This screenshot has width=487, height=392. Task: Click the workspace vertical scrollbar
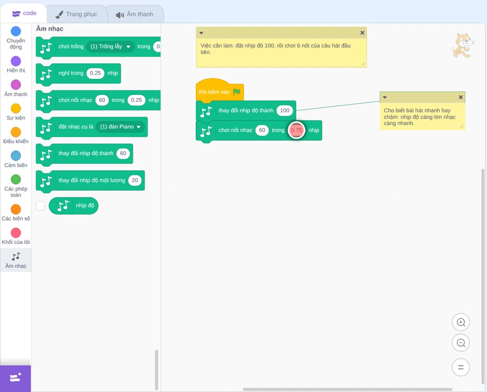[x=483, y=276]
